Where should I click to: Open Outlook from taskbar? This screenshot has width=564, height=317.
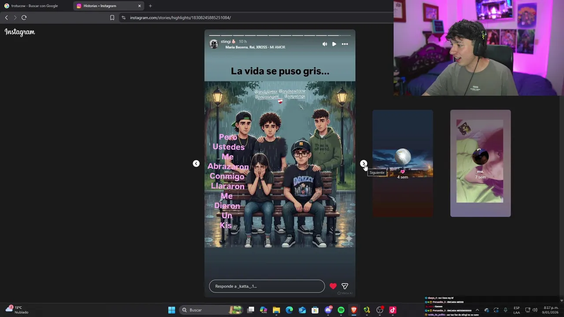coord(302,310)
